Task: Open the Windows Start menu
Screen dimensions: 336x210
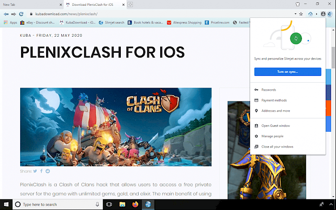Action: pos(6,205)
